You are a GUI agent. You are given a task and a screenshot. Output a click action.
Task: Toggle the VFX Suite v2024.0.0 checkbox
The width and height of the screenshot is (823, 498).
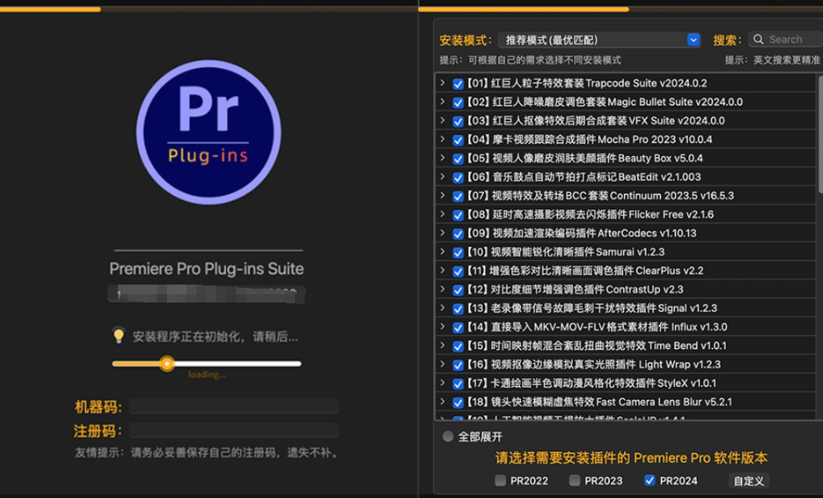458,121
